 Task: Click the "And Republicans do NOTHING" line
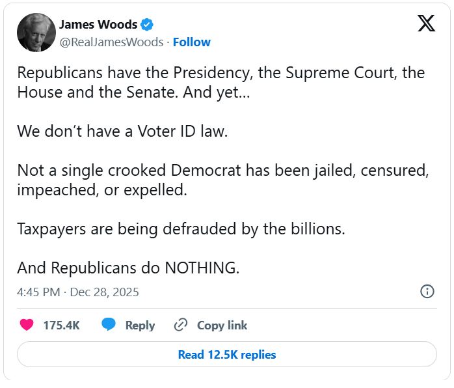tap(128, 268)
